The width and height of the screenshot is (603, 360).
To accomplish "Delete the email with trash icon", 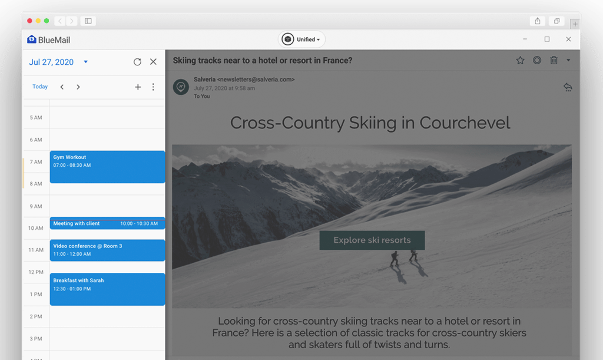I will (x=554, y=60).
